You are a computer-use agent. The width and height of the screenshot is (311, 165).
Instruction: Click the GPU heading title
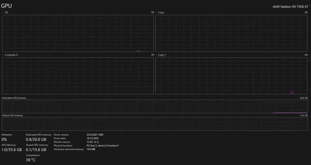click(6, 6)
